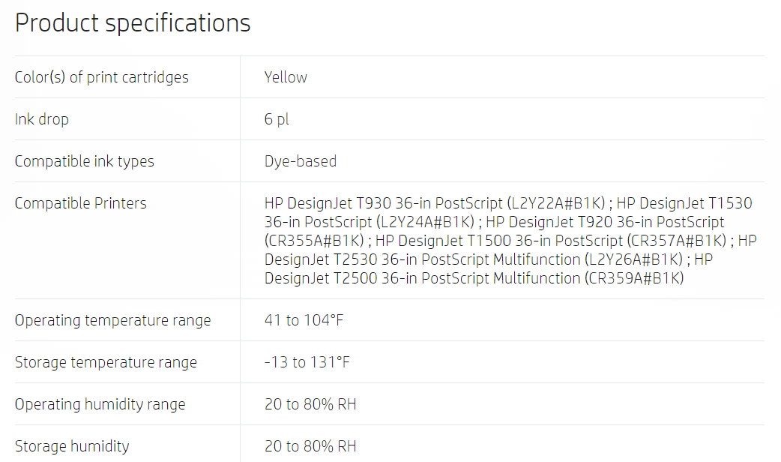Click the Operating humidity range label
This screenshot has width=781, height=462.
[100, 404]
